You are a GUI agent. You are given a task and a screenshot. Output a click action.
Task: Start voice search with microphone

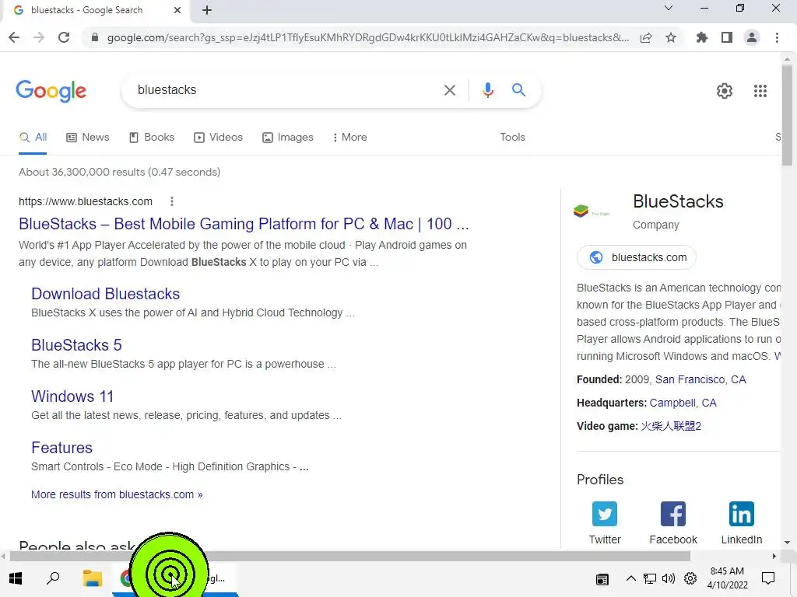[487, 90]
